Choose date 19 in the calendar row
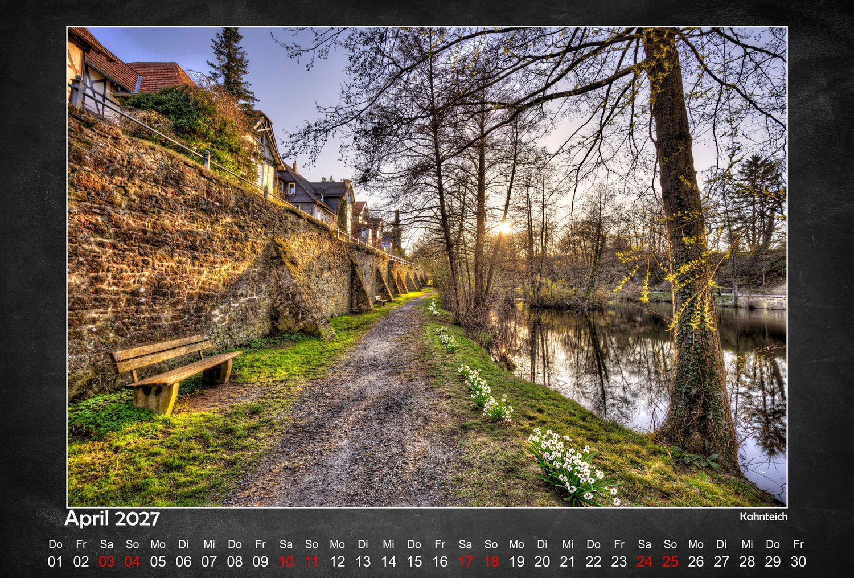Viewport: 854px width, 578px height. (x=516, y=561)
